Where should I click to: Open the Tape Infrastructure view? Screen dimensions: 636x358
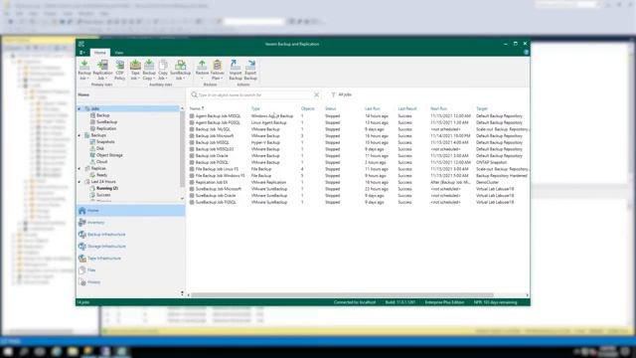[x=130, y=259]
